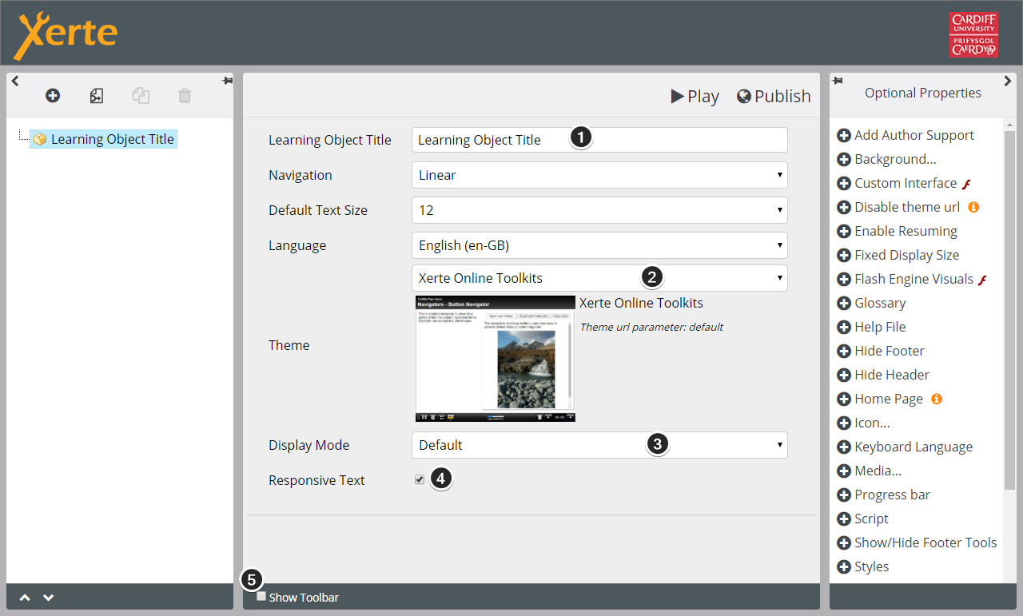Image resolution: width=1023 pixels, height=616 pixels.
Task: Add the Enable Resuming property
Action: tap(897, 231)
